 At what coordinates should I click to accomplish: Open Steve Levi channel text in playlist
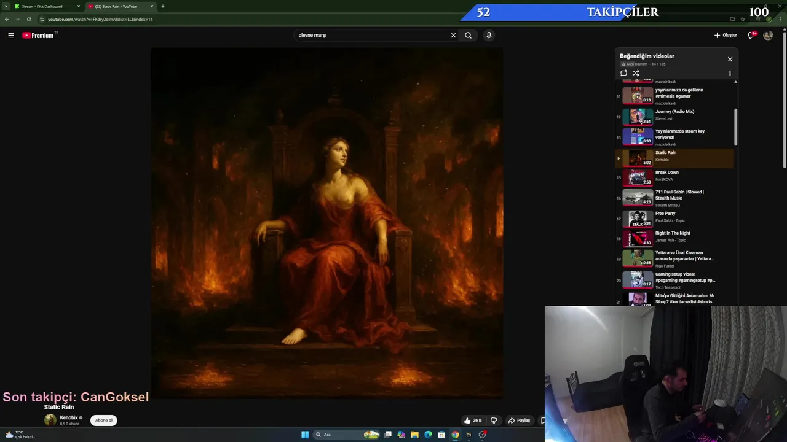(x=664, y=118)
